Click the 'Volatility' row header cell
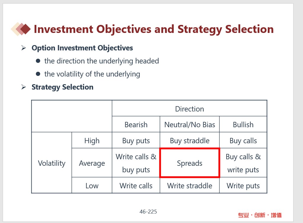Viewport: 303px width, 223px height. pyautogui.click(x=52, y=163)
